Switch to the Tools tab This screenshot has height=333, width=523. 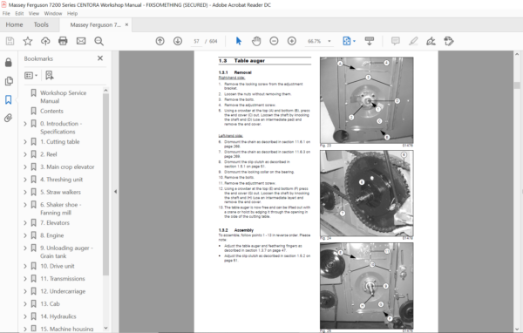click(x=41, y=24)
